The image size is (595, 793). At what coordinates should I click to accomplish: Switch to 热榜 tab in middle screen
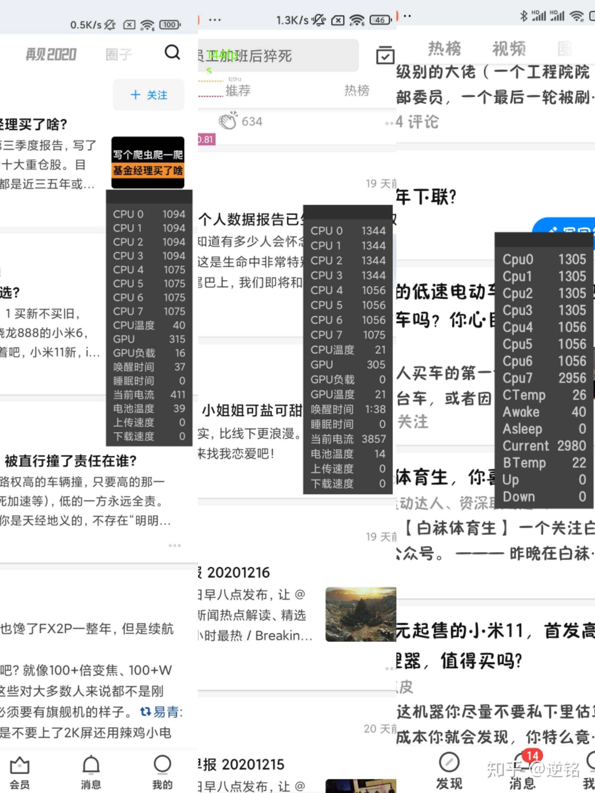click(x=356, y=90)
